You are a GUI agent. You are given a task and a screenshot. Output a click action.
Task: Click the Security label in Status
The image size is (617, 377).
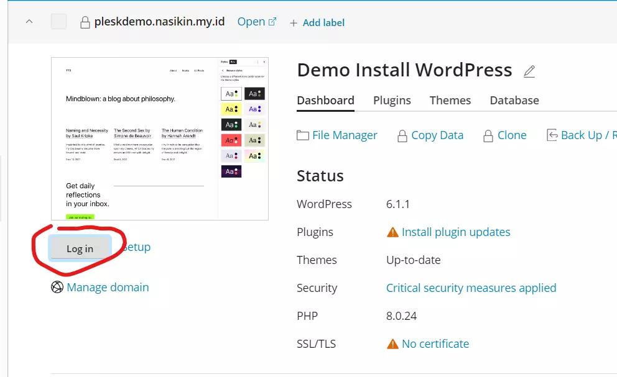click(317, 288)
